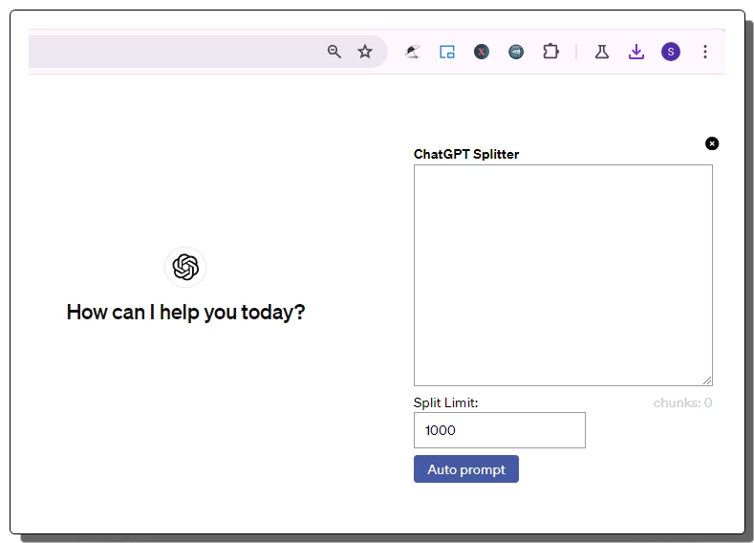Image resolution: width=754 pixels, height=543 pixels.
Task: Click inside the ChatGPT Splitter text area
Action: point(563,274)
